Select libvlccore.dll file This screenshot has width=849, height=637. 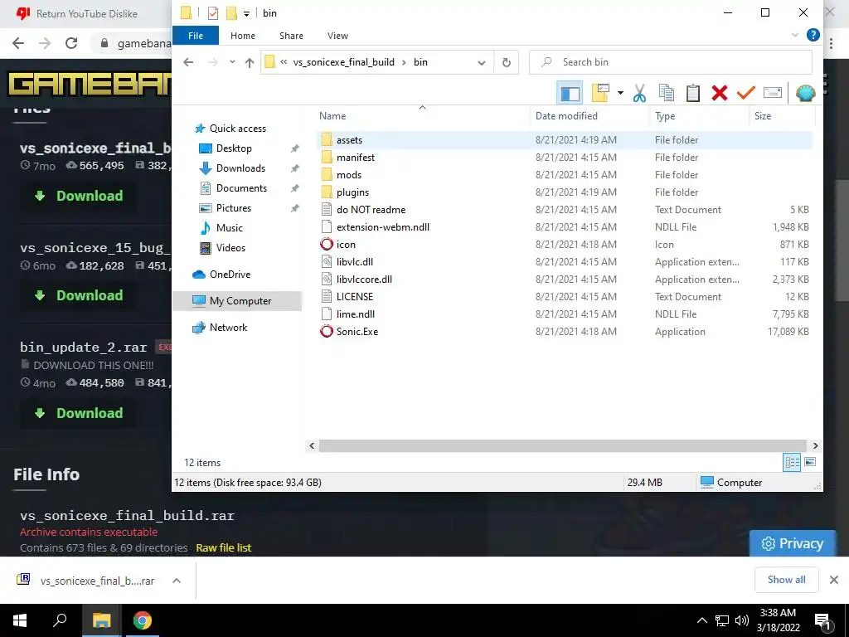pos(565,279)
